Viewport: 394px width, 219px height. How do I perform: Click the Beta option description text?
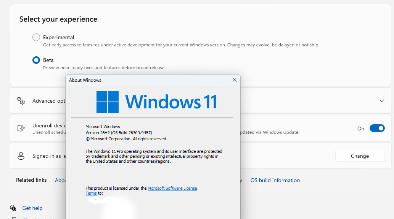pyautogui.click(x=104, y=68)
